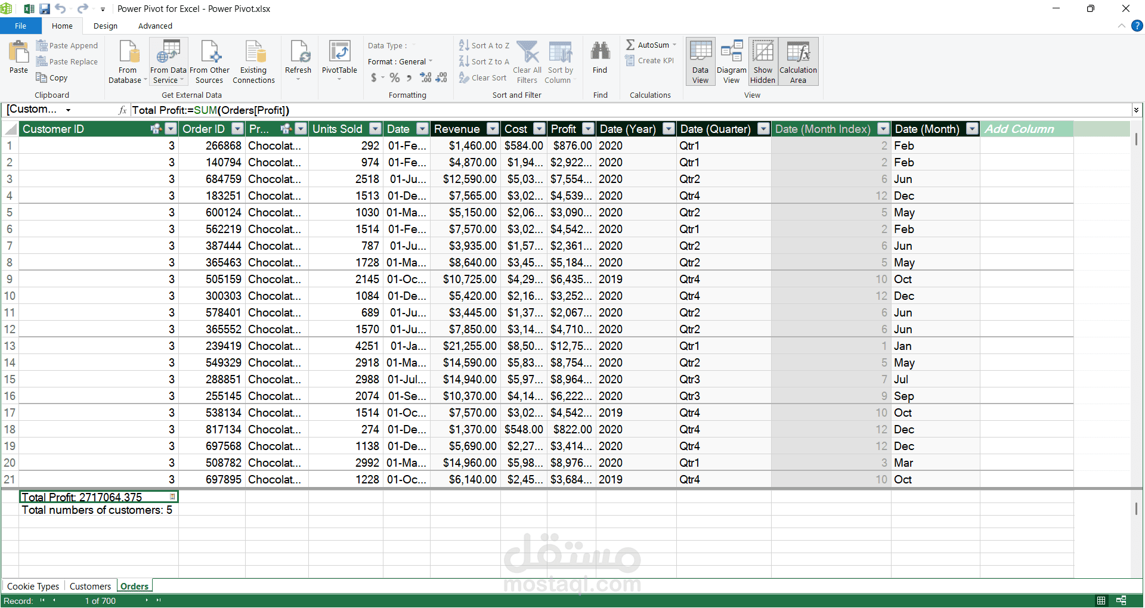Click the formula bar input
The image size is (1145, 608).
click(x=630, y=110)
